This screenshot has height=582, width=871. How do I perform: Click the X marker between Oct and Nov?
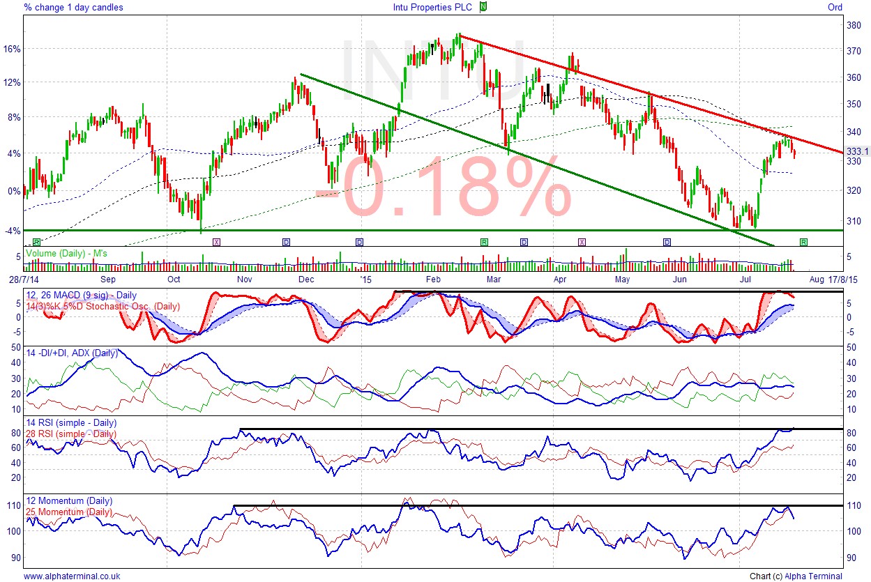pos(216,242)
